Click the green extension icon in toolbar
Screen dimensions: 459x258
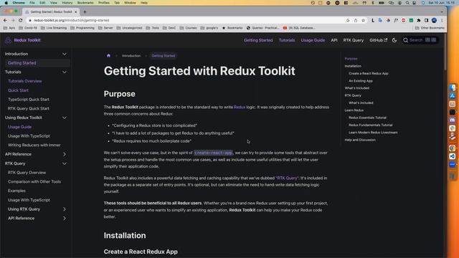(x=411, y=20)
